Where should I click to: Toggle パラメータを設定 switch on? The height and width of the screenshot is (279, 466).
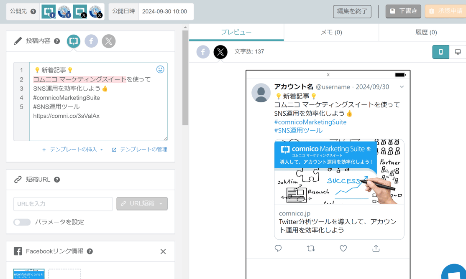coord(22,222)
